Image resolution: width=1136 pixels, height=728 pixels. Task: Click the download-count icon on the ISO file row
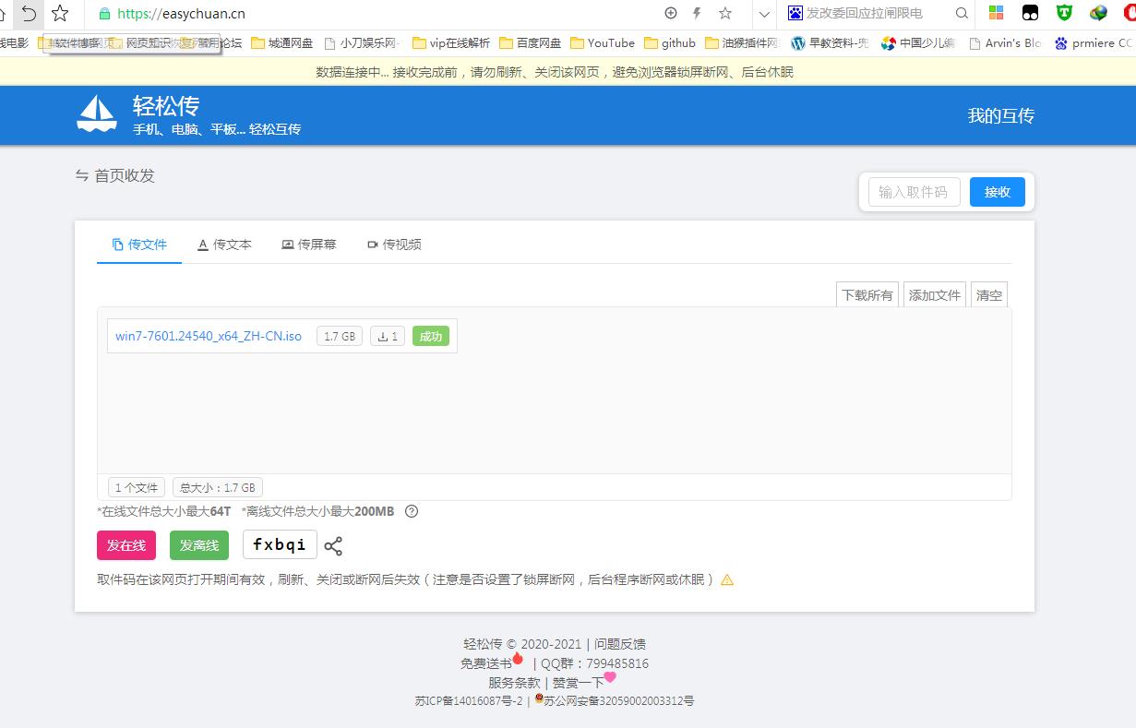point(387,336)
